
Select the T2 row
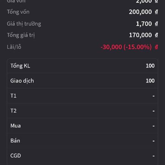pos(82,111)
